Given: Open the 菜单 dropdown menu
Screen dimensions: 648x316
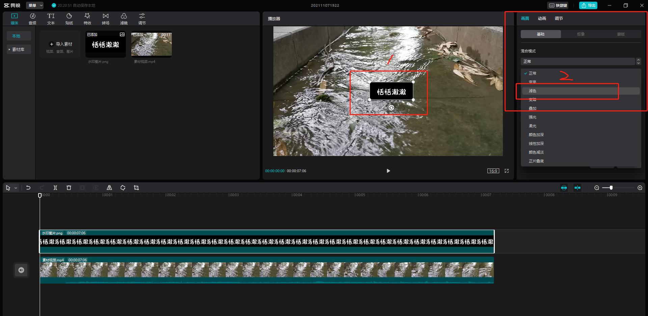Looking at the screenshot, I should (x=35, y=5).
